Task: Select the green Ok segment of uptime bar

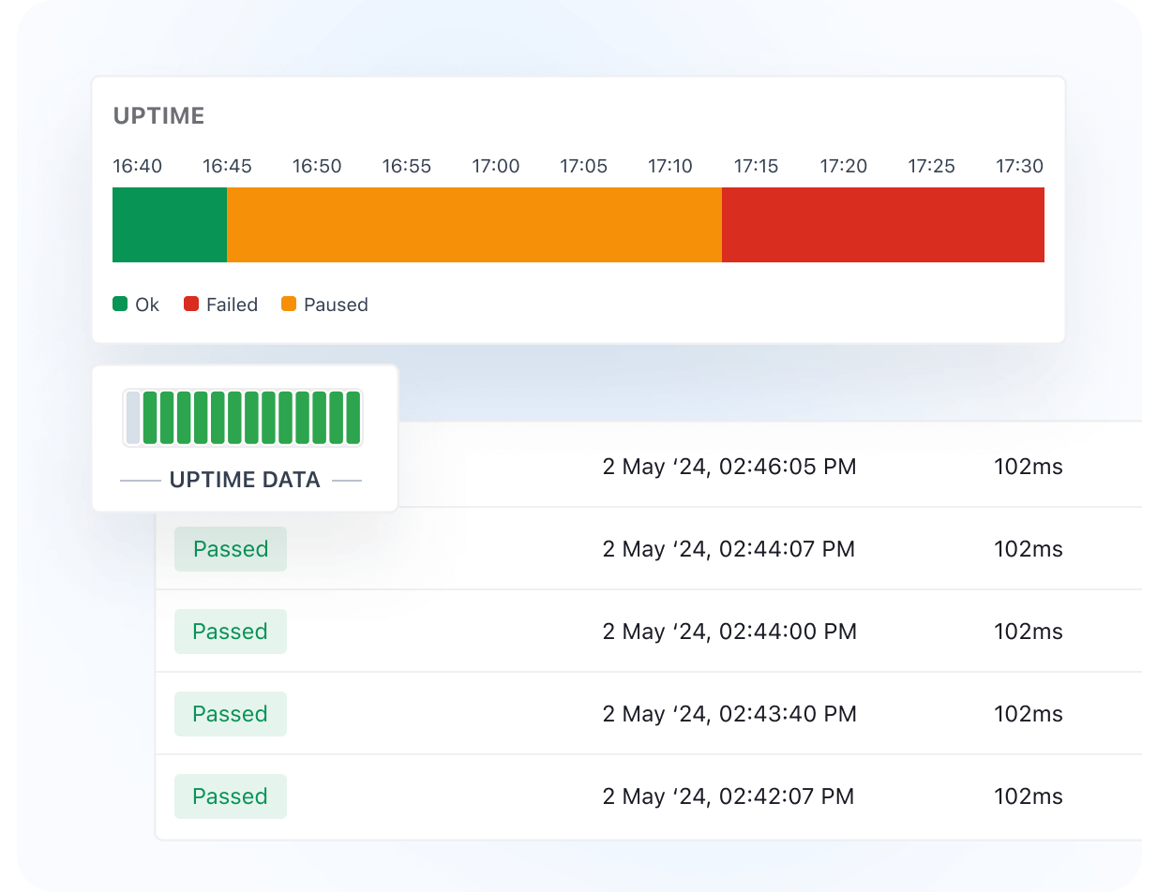Action: pos(170,225)
